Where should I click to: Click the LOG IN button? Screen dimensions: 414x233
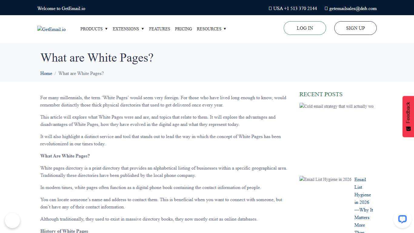click(x=305, y=28)
